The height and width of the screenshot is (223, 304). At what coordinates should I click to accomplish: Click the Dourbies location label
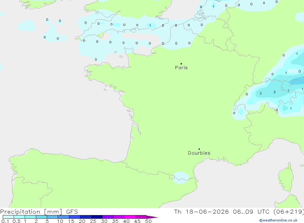[x=199, y=153]
